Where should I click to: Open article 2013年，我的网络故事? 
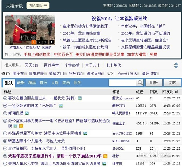click(x=82, y=33)
